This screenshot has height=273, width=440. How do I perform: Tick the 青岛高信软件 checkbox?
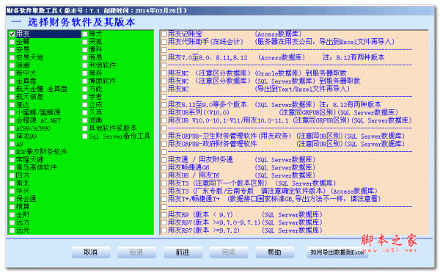(12, 167)
